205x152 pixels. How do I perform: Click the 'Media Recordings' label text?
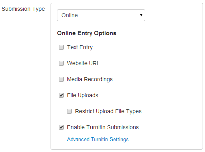pyautogui.click(x=90, y=79)
